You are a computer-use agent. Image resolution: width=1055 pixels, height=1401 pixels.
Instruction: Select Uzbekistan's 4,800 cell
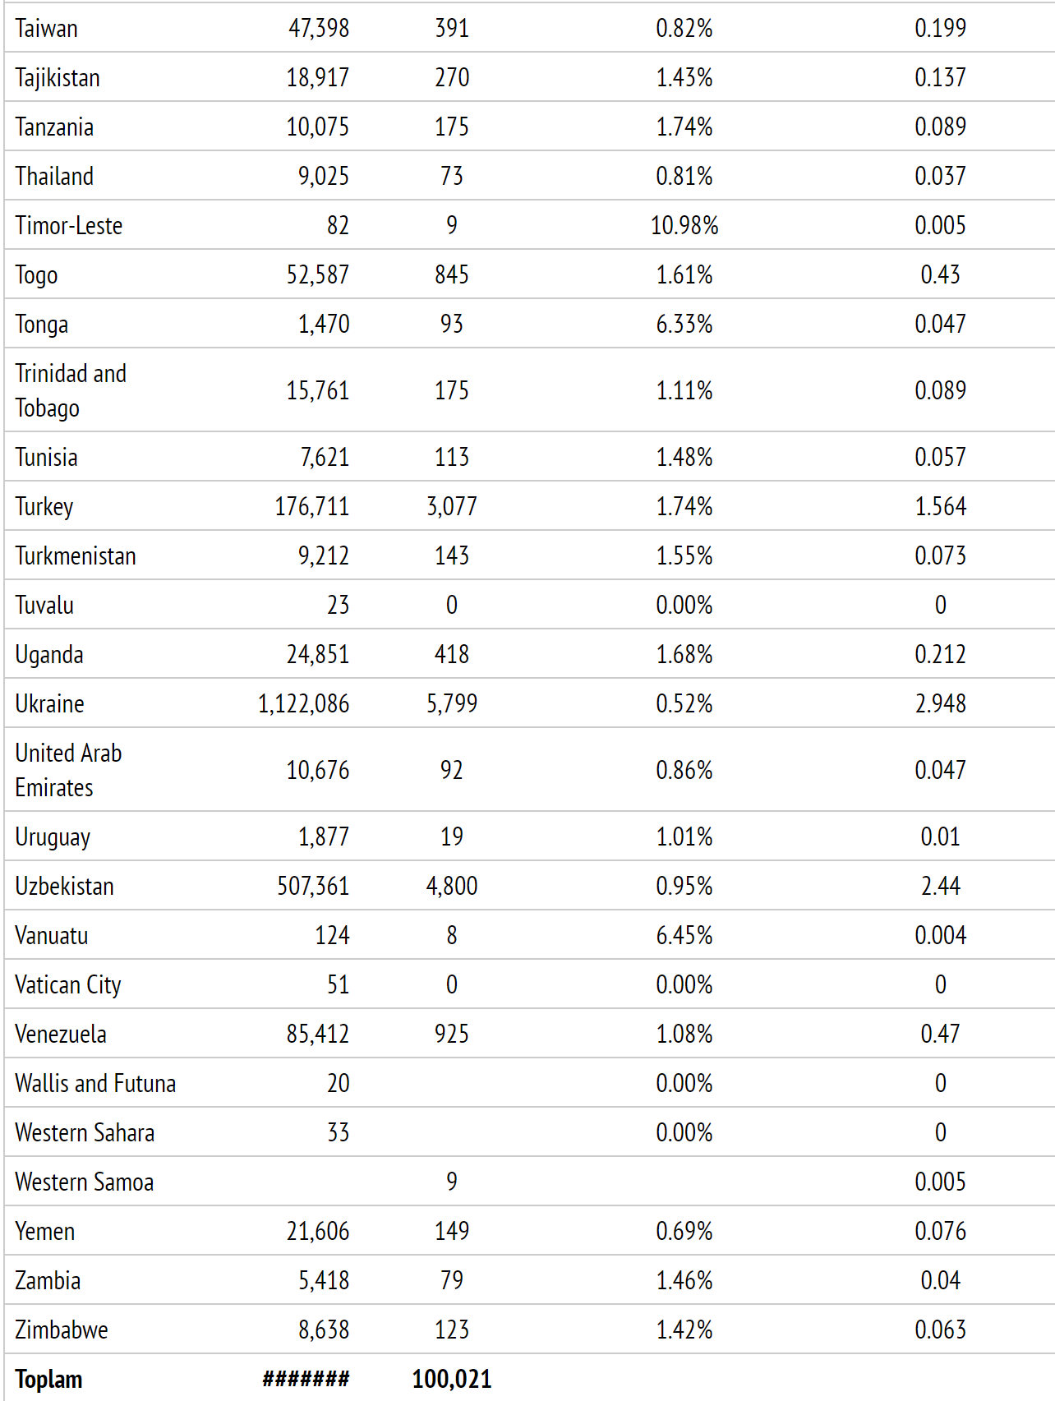point(451,887)
